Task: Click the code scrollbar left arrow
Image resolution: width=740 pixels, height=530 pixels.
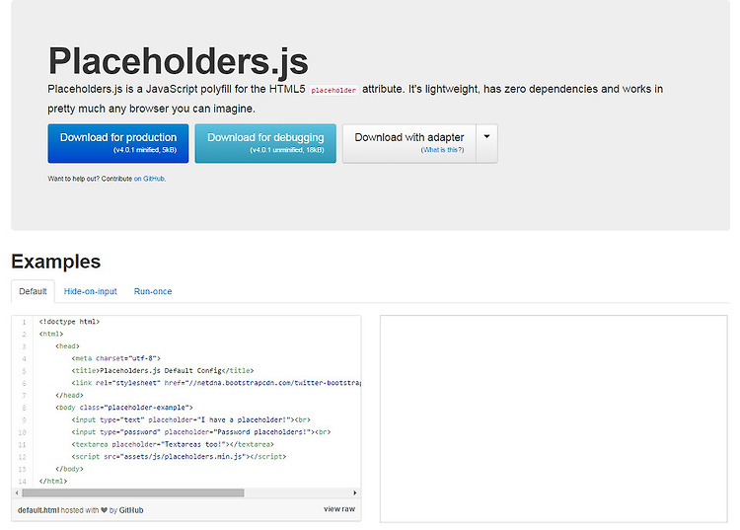Action: coord(17,492)
